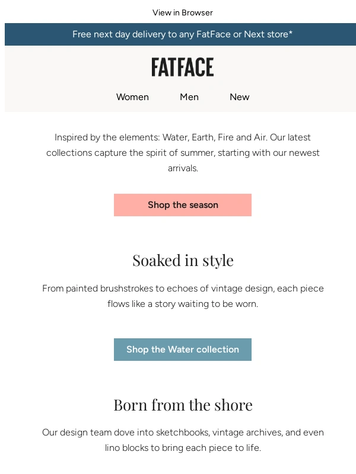Screen dimensions: 356x474
Task: Click the Soaked in style heading
Action: (x=182, y=260)
